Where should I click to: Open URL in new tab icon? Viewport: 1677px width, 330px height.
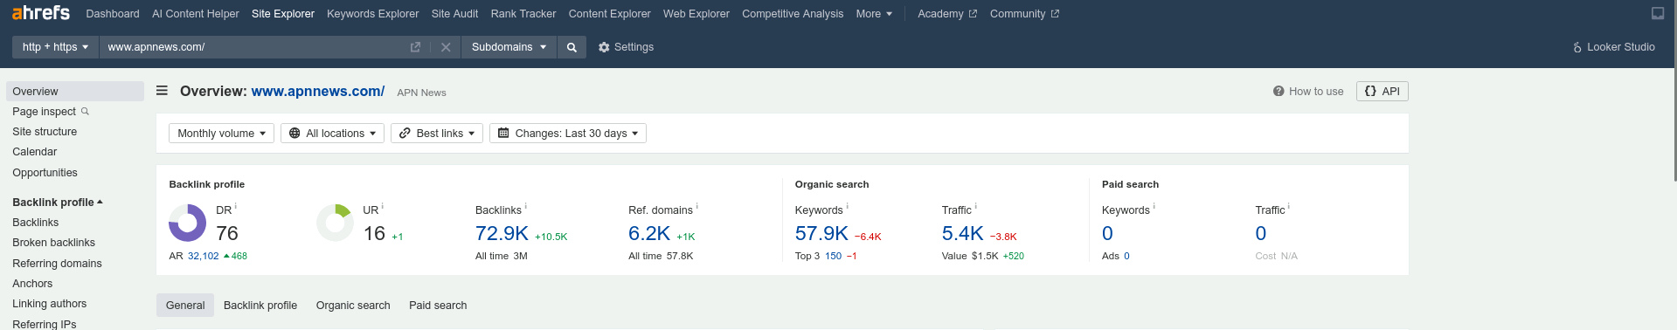point(415,47)
